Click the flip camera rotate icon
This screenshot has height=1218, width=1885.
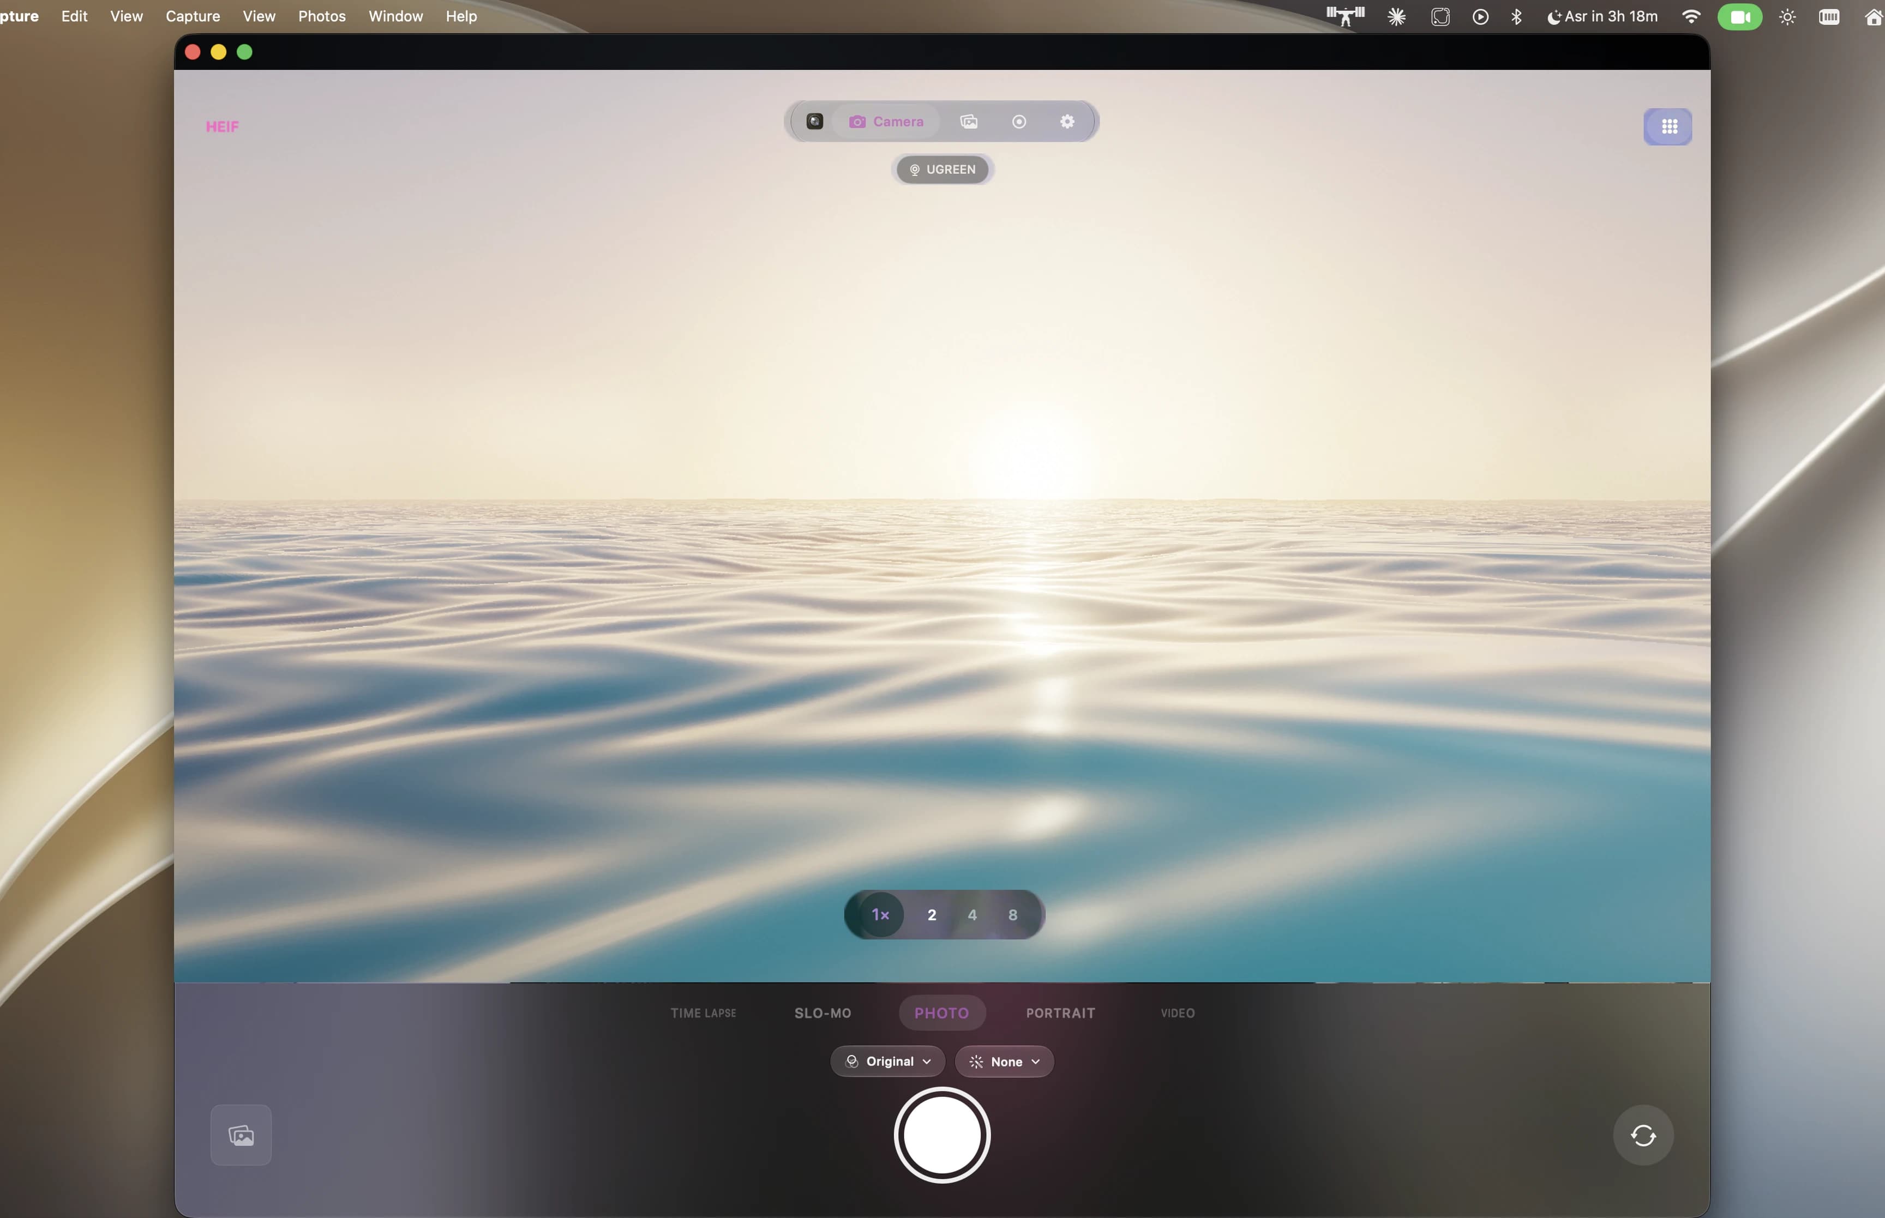click(x=1643, y=1135)
